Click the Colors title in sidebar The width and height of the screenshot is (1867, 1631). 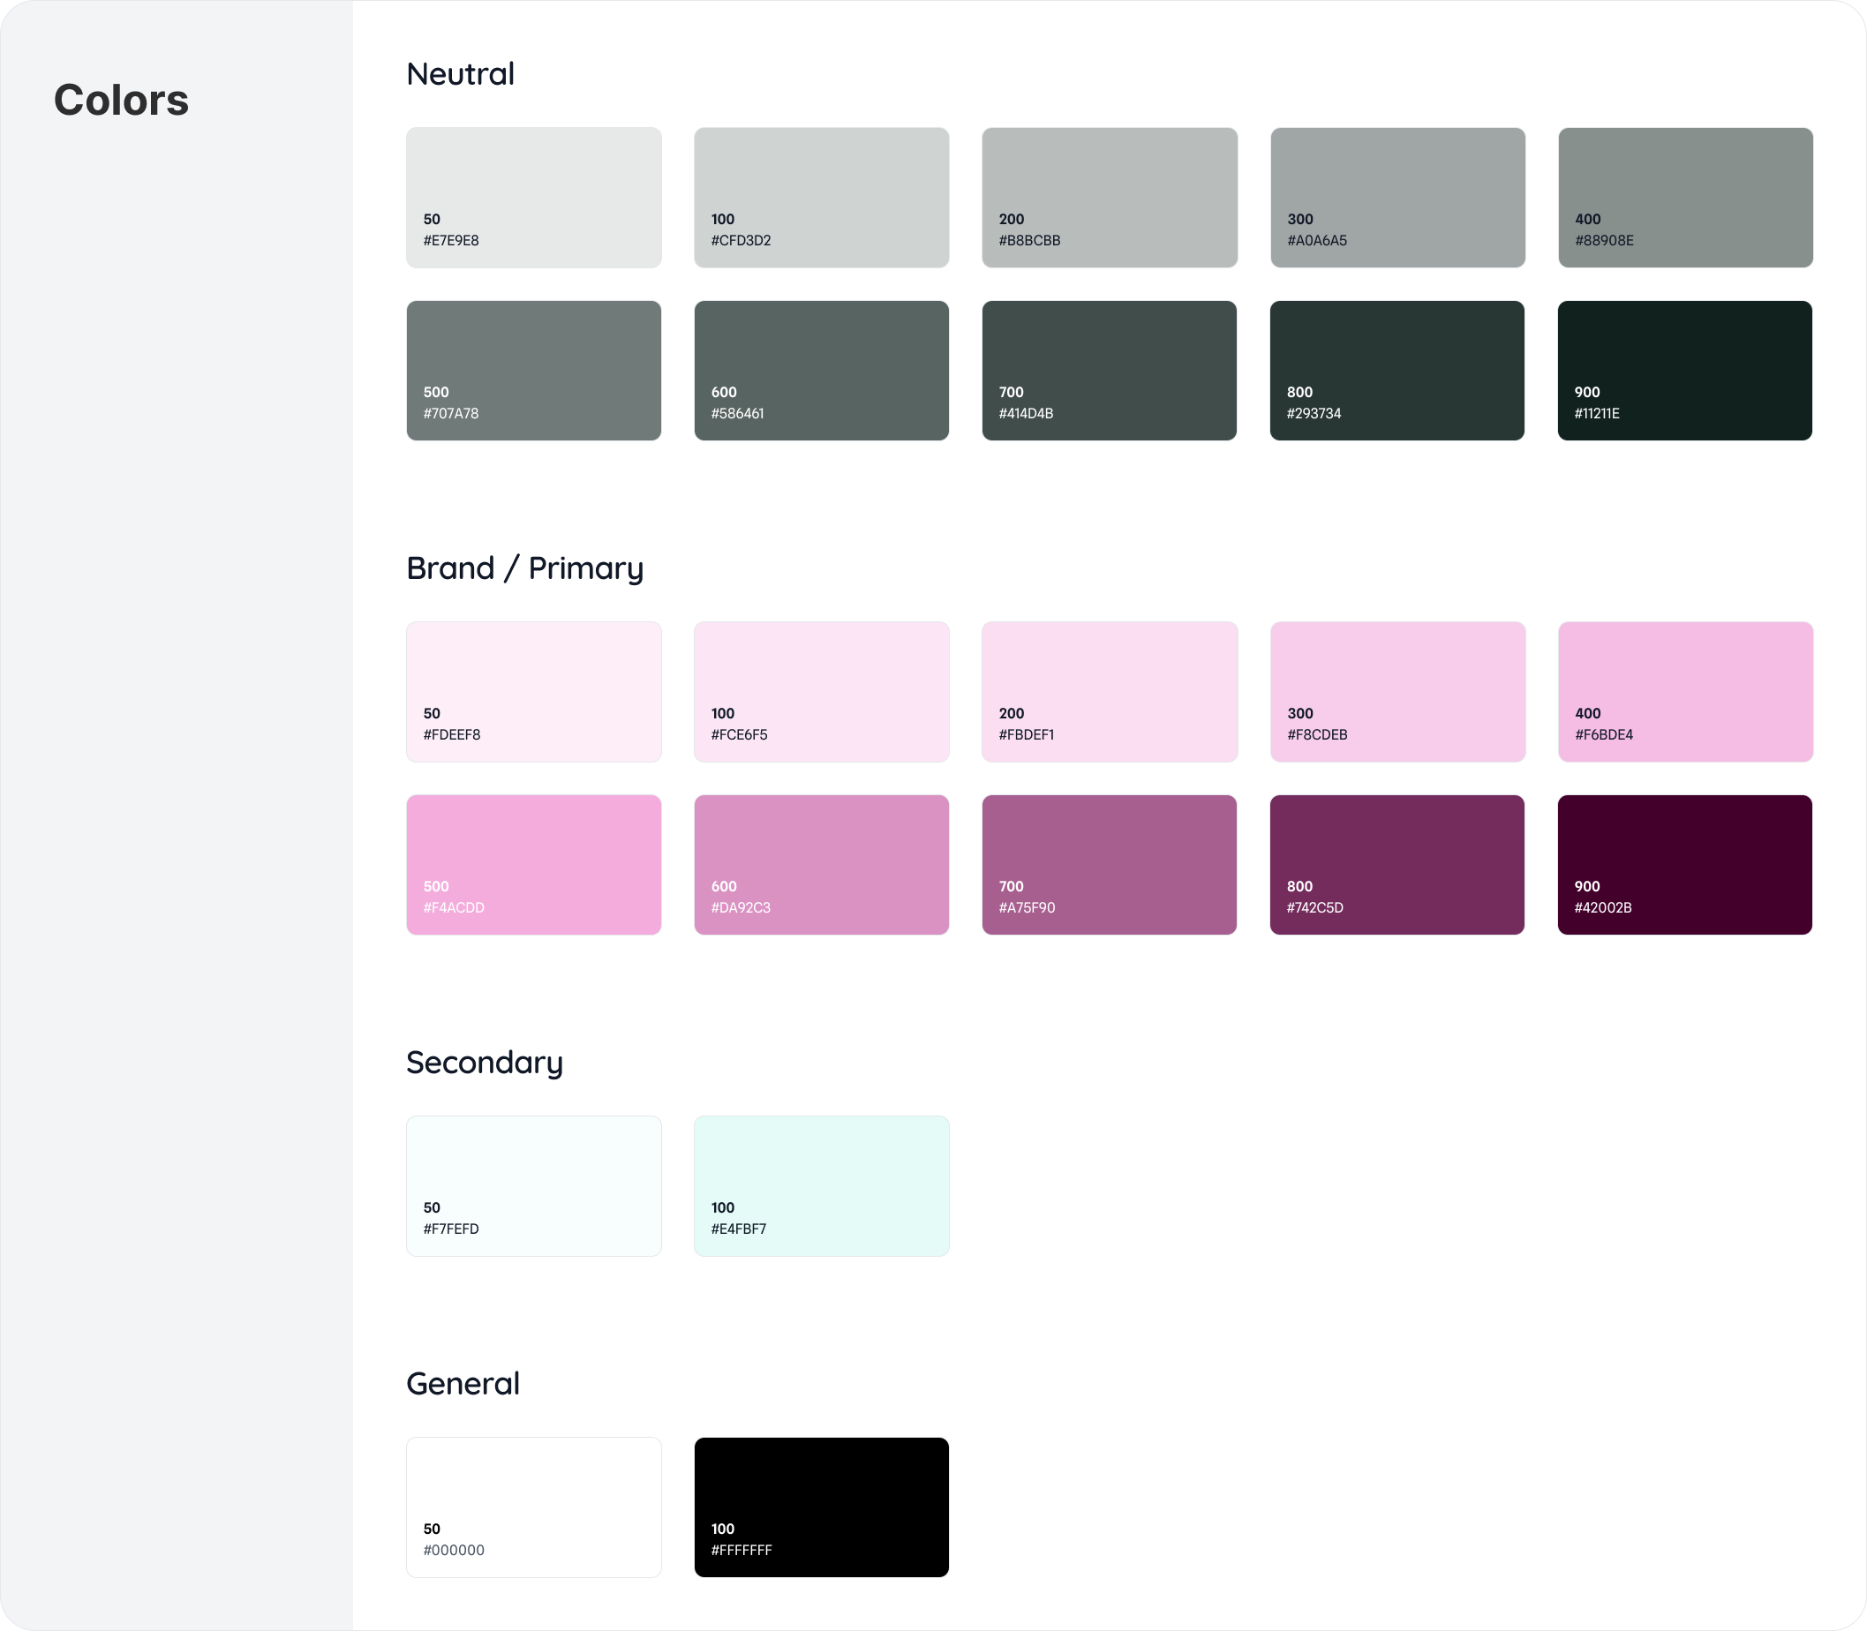pyautogui.click(x=121, y=100)
